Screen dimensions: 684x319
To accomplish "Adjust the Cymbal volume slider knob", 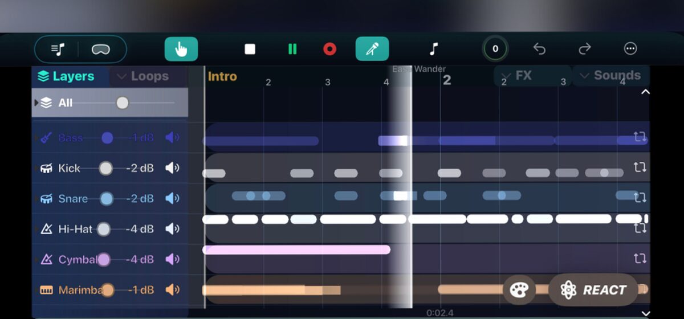I will pyautogui.click(x=104, y=260).
